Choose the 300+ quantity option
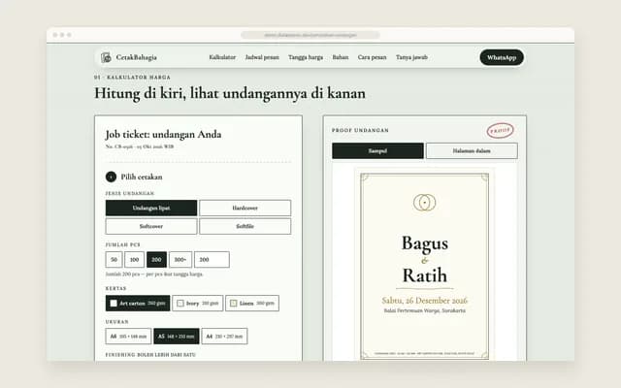 point(180,260)
